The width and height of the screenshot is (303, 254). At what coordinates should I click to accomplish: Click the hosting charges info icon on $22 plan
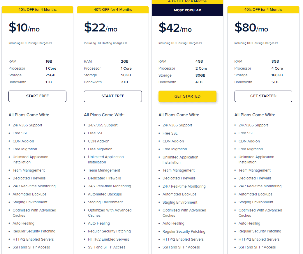[x=126, y=43]
